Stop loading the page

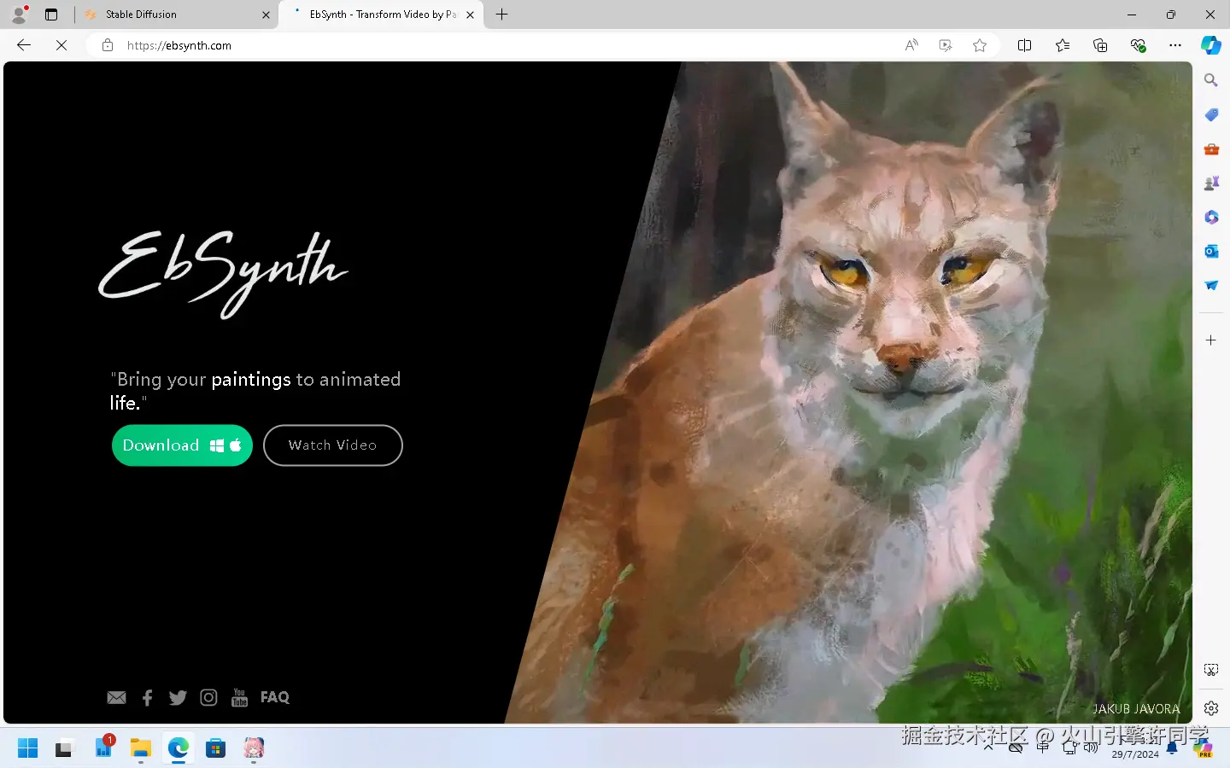click(x=61, y=45)
